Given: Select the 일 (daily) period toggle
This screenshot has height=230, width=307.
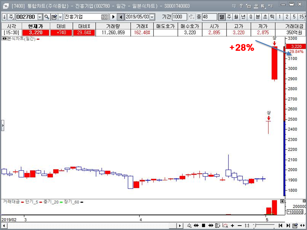Looking at the screenshot, I should [222, 17].
